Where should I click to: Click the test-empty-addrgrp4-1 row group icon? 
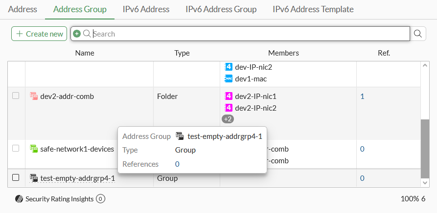tap(34, 178)
